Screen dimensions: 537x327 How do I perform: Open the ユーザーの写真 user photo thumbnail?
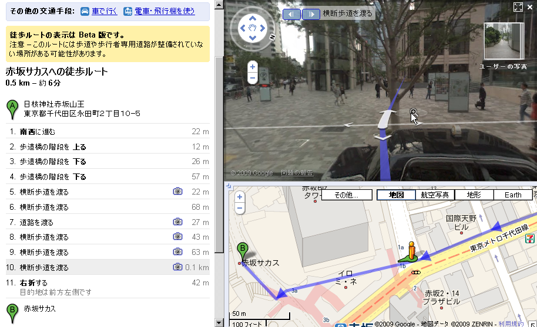pos(504,41)
